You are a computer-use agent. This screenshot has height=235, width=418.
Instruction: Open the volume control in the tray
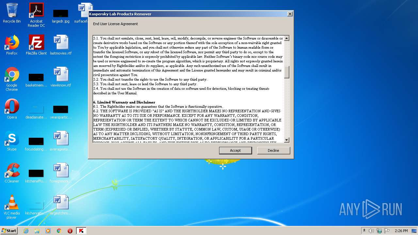[x=371, y=231]
